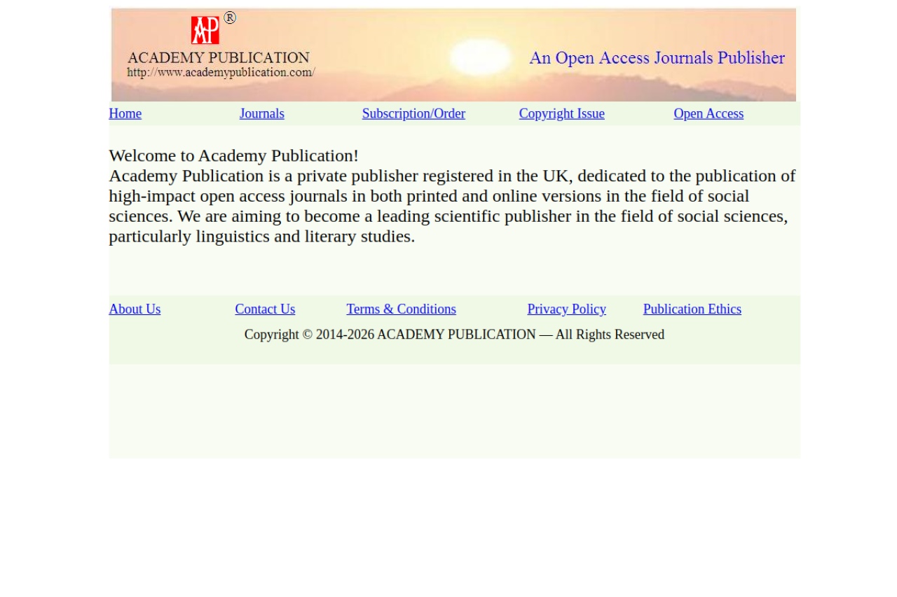
Task: Click 'An Open Access Journals Publisher' tagline
Action: coord(657,58)
